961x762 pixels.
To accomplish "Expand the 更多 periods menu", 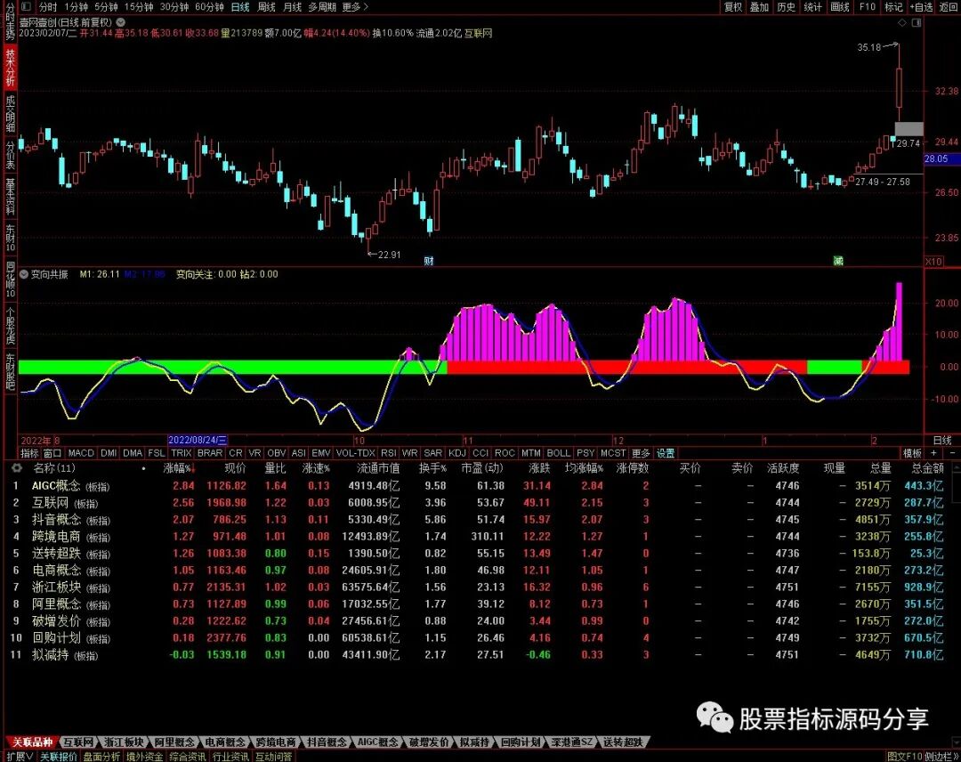I will click(355, 7).
